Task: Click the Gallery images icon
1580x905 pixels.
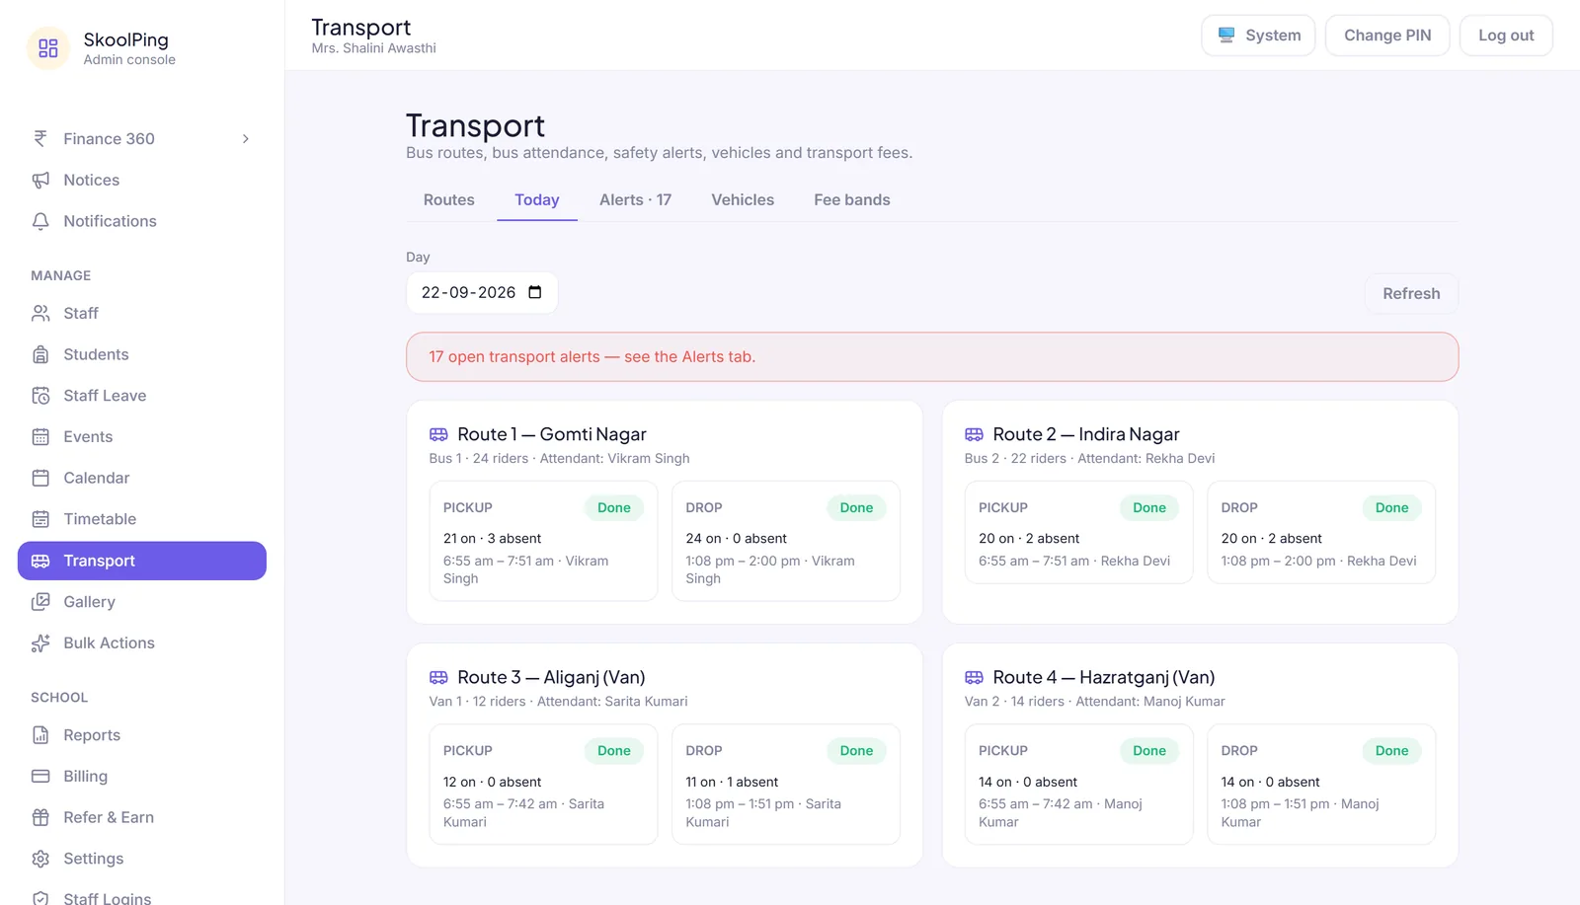Action: [x=40, y=602]
